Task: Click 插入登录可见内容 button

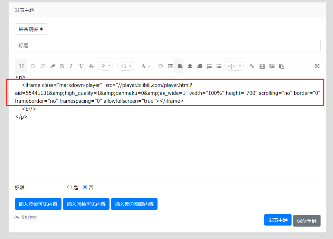Action: (x=38, y=204)
